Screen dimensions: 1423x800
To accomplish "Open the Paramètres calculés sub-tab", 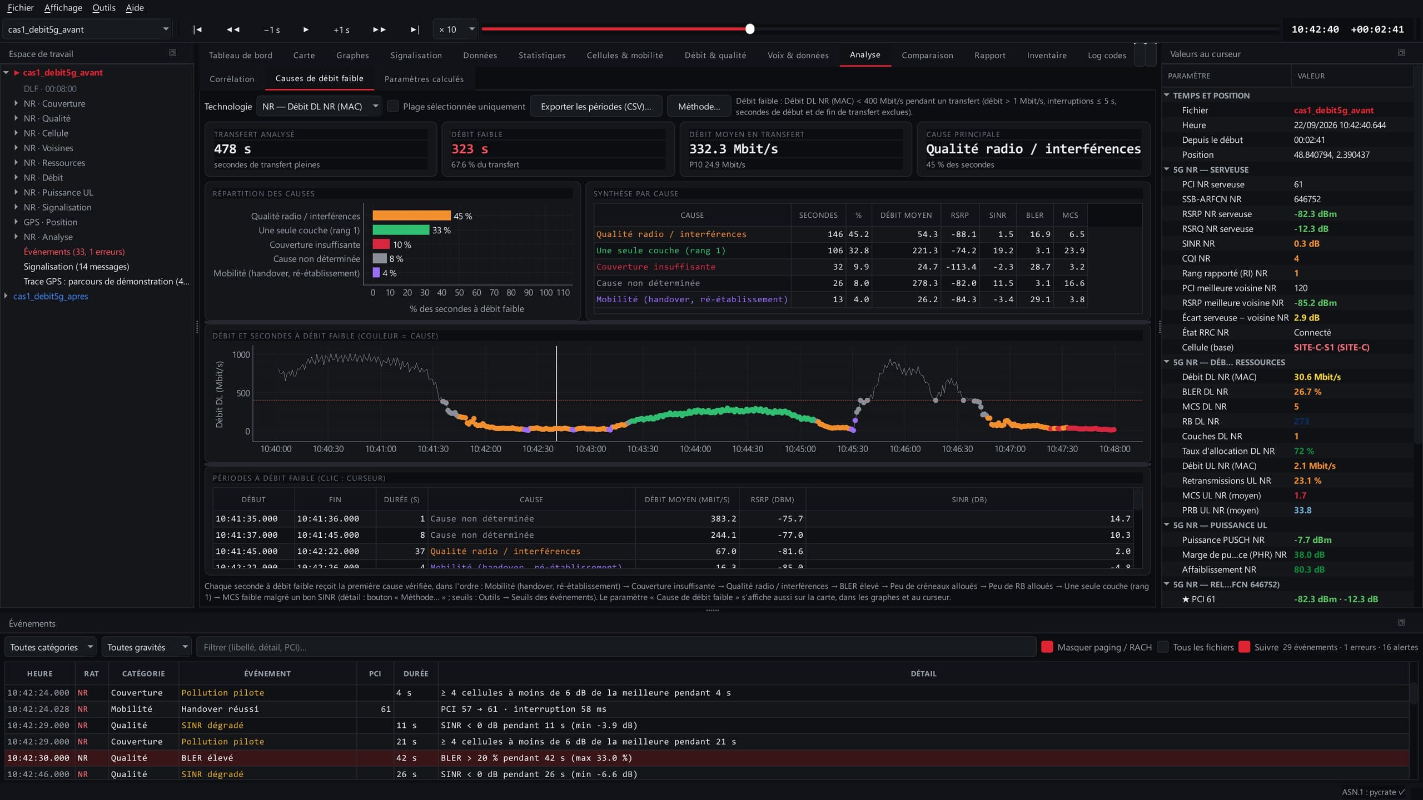I will (x=424, y=79).
